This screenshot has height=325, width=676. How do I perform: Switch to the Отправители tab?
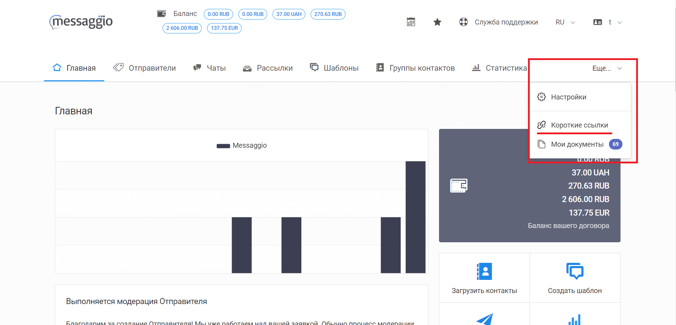(144, 68)
